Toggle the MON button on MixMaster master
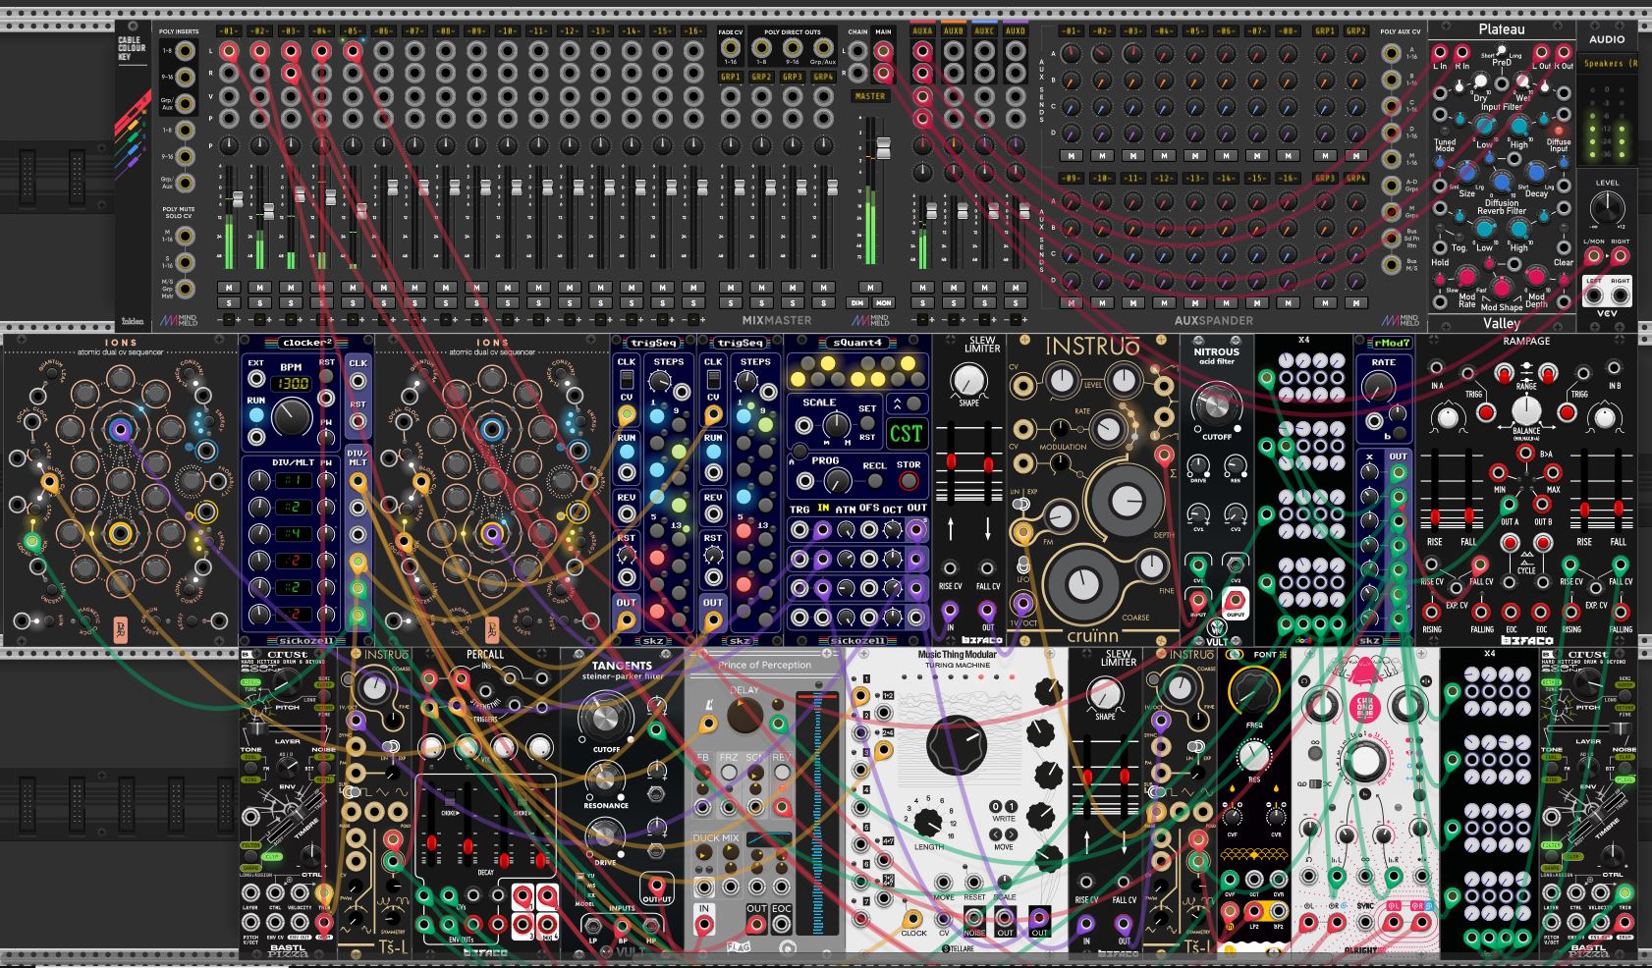The image size is (1652, 968). (x=883, y=302)
